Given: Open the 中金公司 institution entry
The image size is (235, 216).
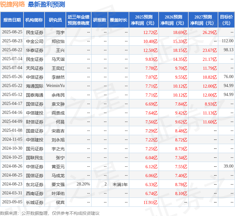Looking at the screenshot, I should (35, 41).
